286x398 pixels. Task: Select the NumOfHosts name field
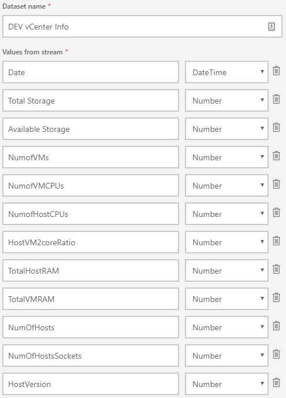point(91,327)
